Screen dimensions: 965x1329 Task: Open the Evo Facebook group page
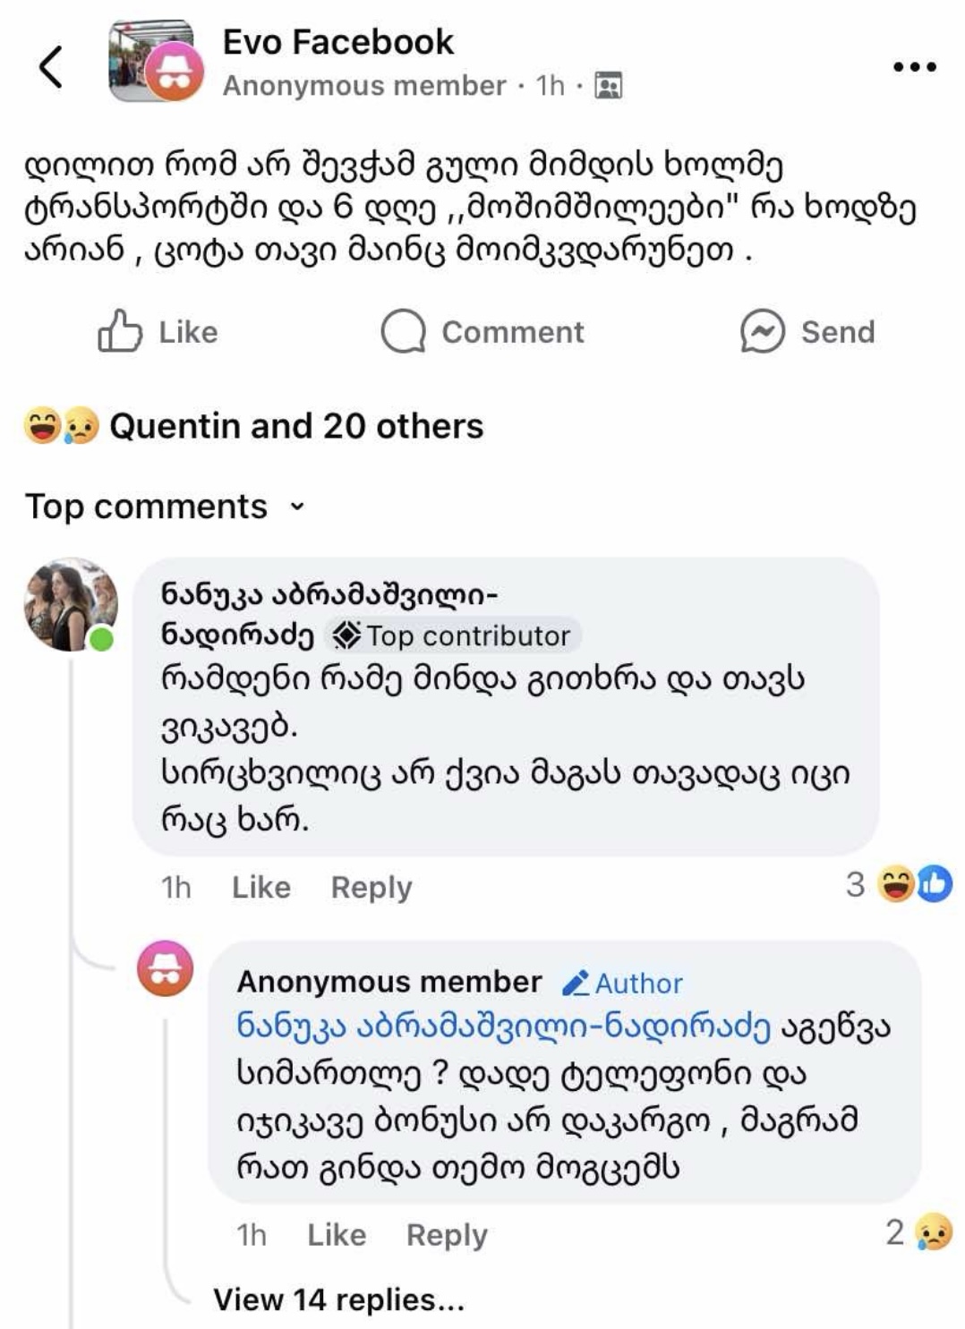click(337, 42)
